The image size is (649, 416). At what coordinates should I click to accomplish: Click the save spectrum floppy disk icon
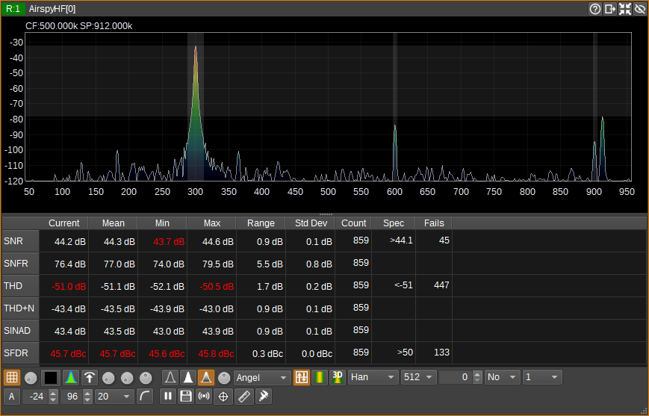pos(186,397)
